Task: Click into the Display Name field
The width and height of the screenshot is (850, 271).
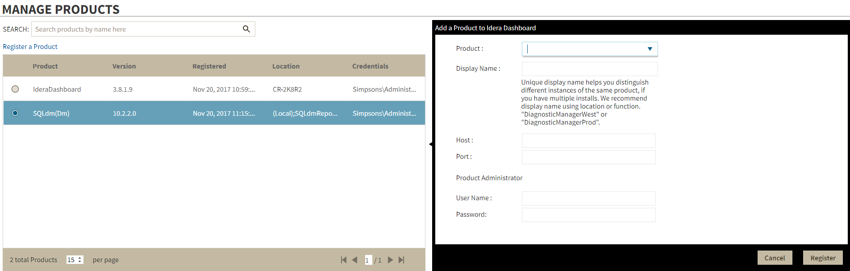Action: click(589, 69)
